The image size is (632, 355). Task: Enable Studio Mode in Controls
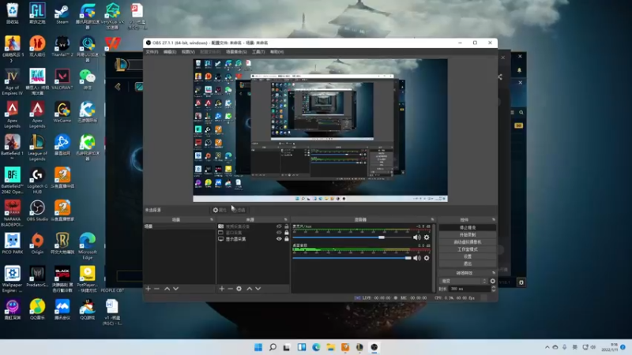(x=467, y=249)
